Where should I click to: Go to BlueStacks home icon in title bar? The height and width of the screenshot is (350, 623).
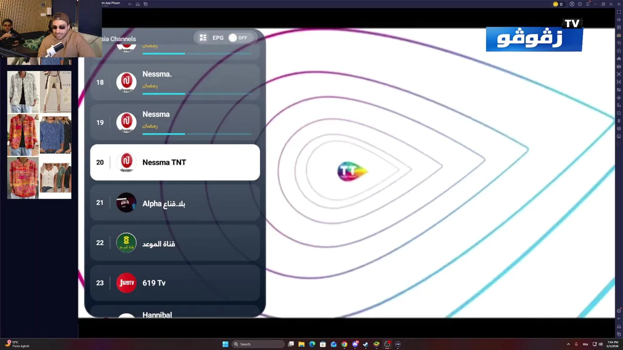(x=138, y=4)
